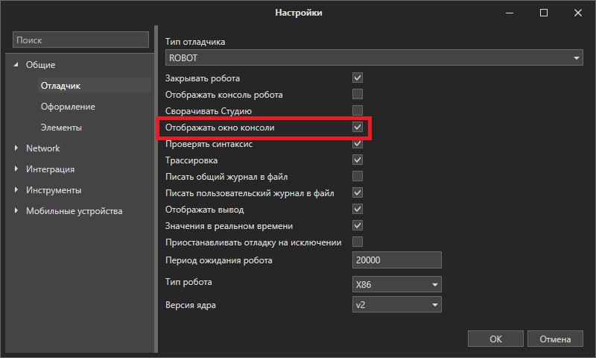Open the Версия ядра v2 dropdown
The height and width of the screenshot is (358, 596).
pos(397,305)
